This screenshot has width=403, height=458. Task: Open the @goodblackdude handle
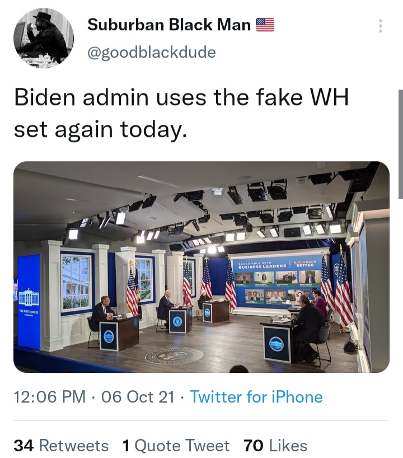tap(152, 53)
